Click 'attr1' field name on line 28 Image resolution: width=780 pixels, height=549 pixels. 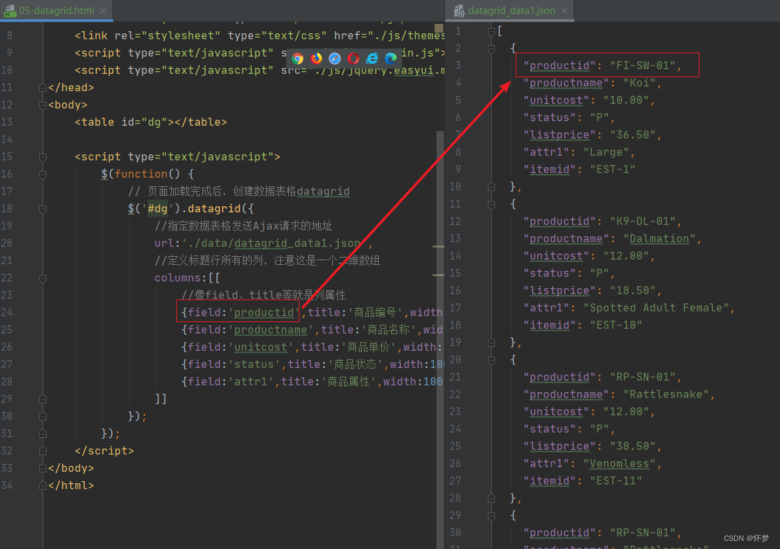[251, 382]
